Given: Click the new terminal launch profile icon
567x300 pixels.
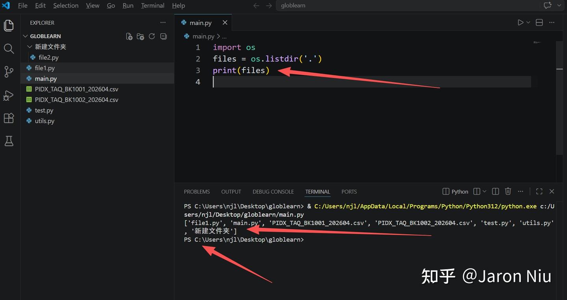Looking at the screenshot, I should tap(477, 192).
